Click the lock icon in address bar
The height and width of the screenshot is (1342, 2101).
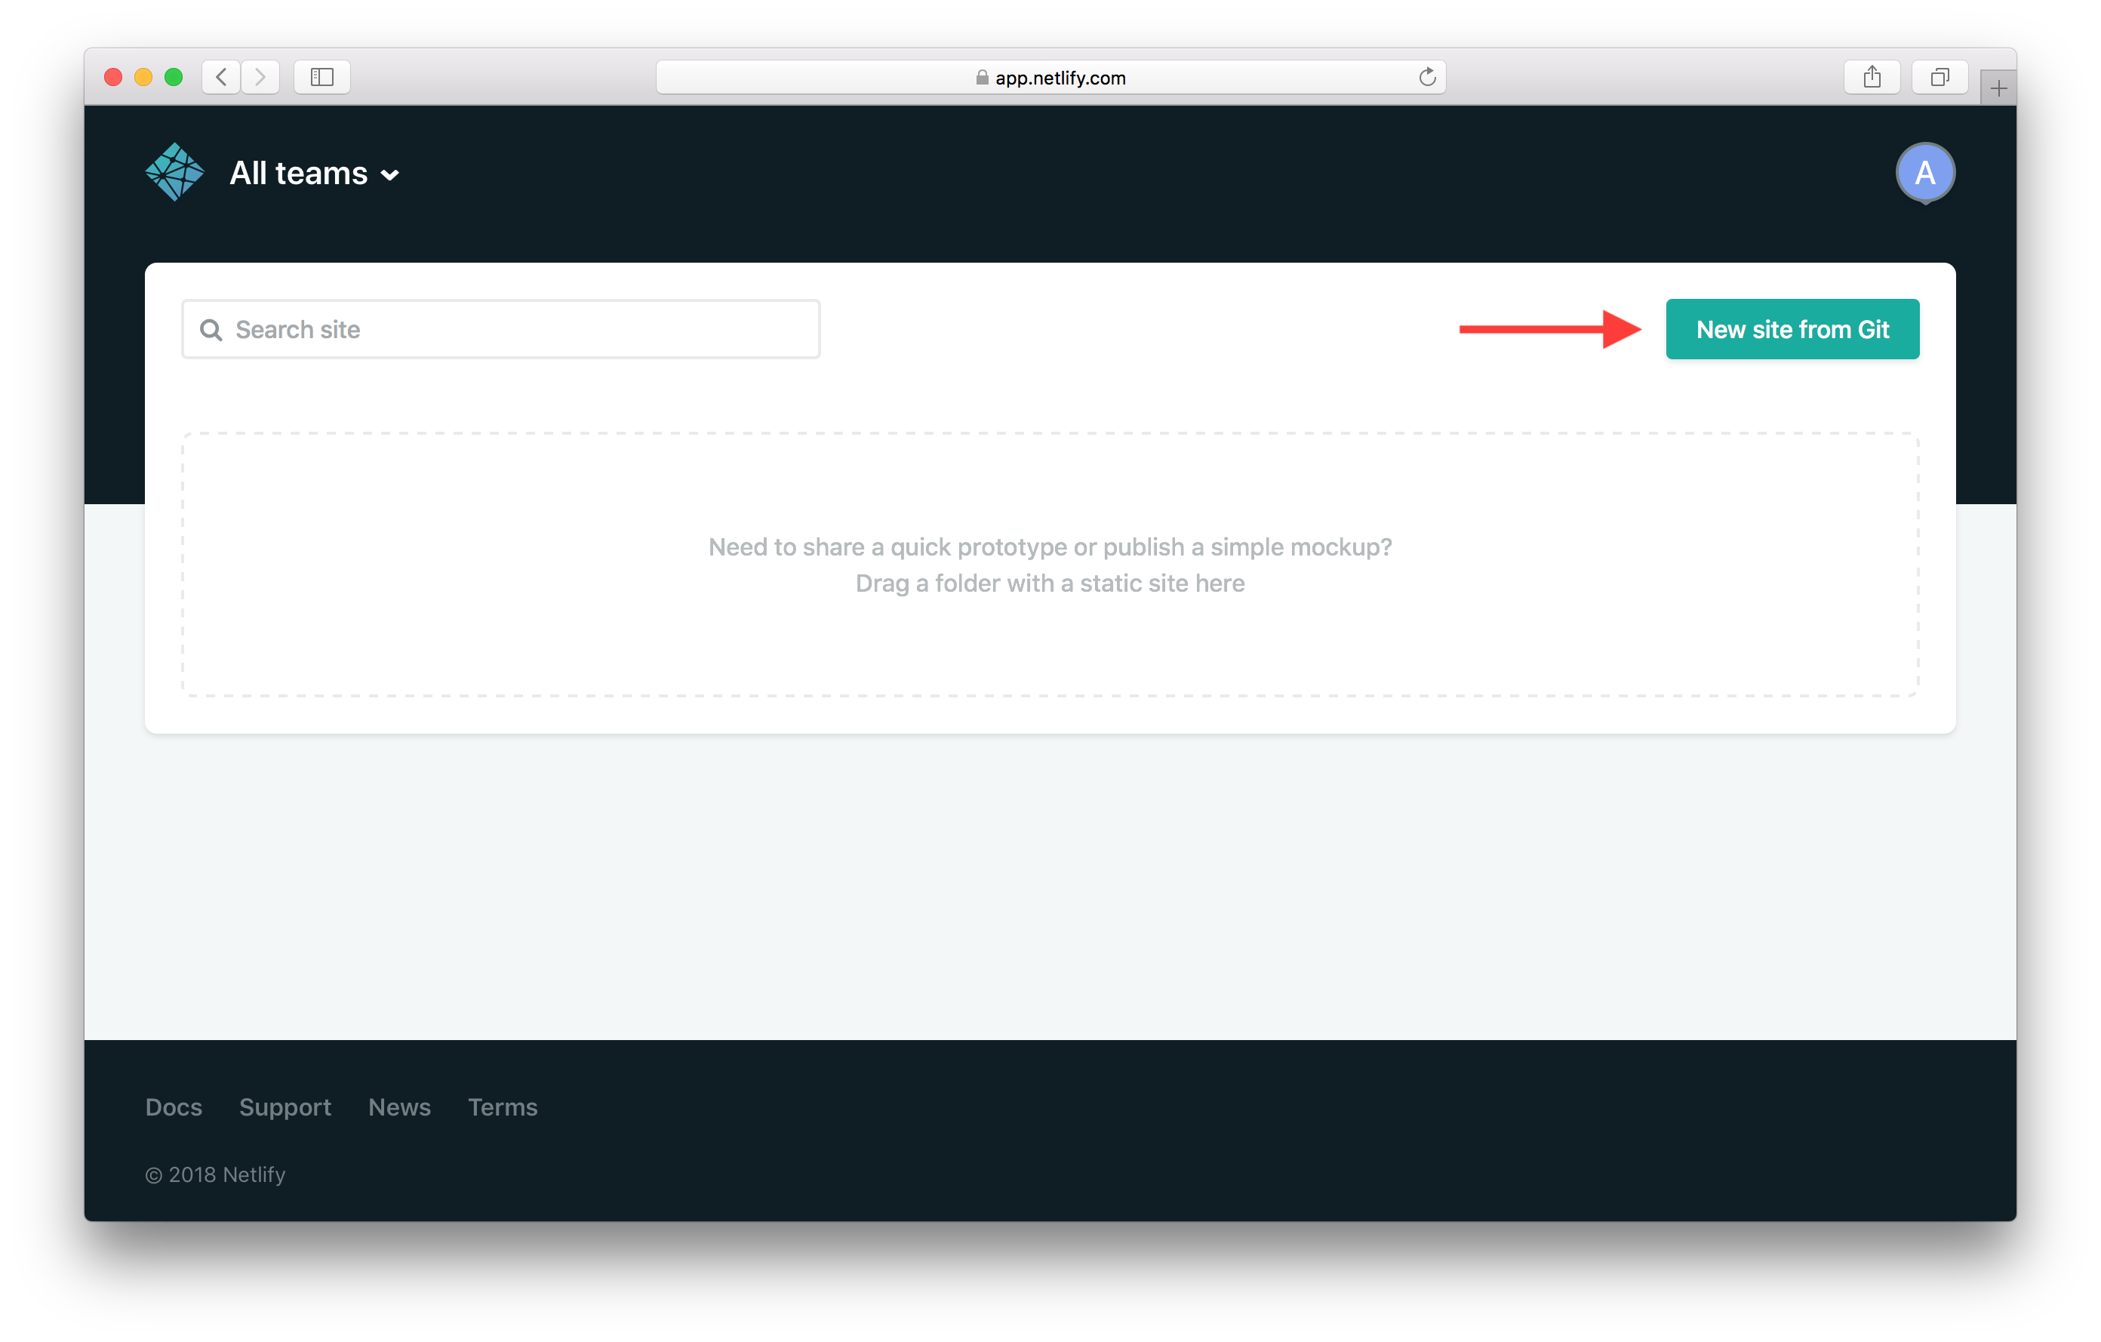coord(980,75)
